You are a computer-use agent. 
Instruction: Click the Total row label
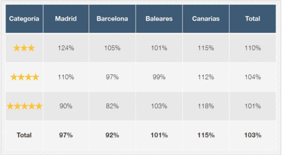[24, 135]
